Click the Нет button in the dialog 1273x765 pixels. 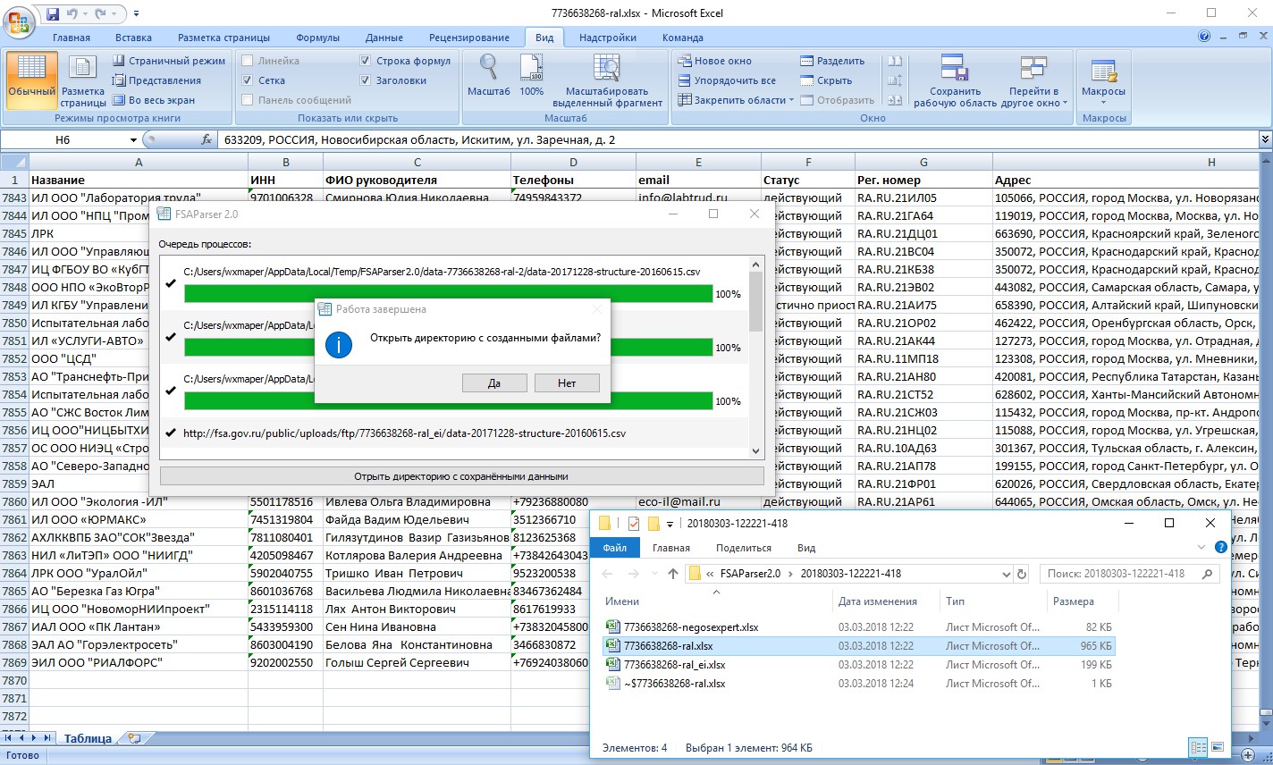click(567, 382)
